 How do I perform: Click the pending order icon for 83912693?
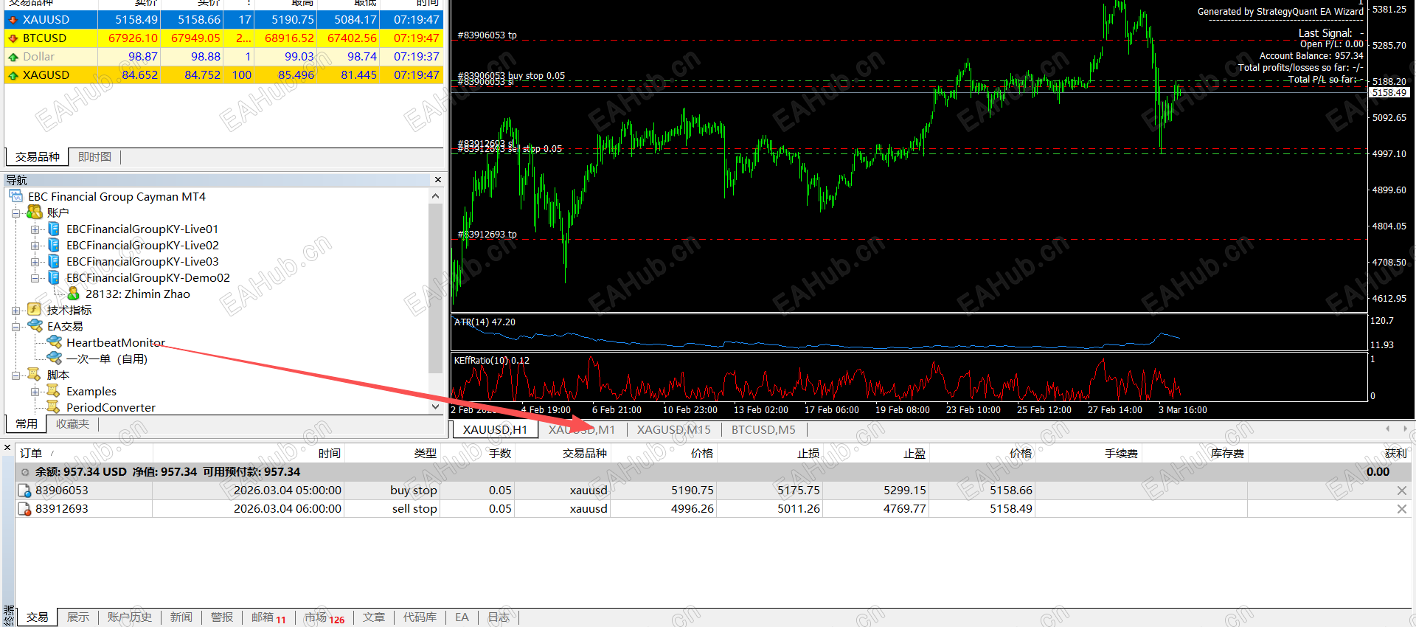coord(24,509)
